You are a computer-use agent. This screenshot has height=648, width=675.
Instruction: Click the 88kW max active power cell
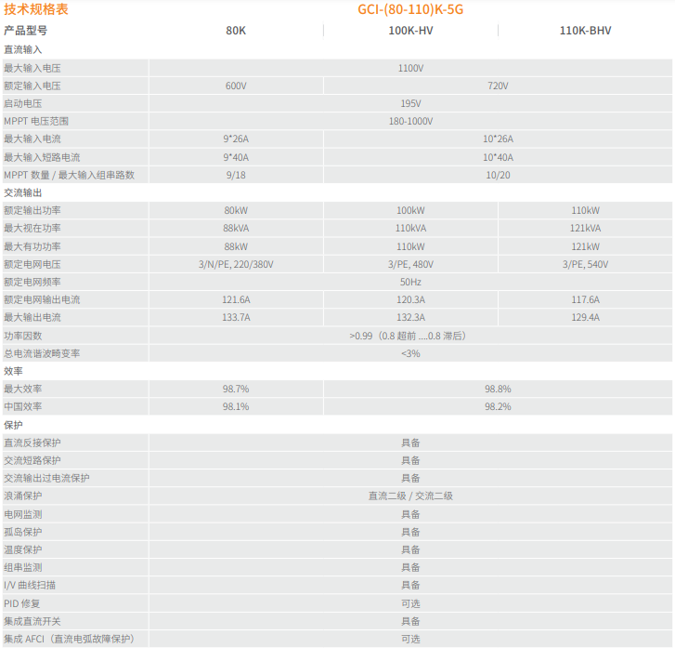236,246
